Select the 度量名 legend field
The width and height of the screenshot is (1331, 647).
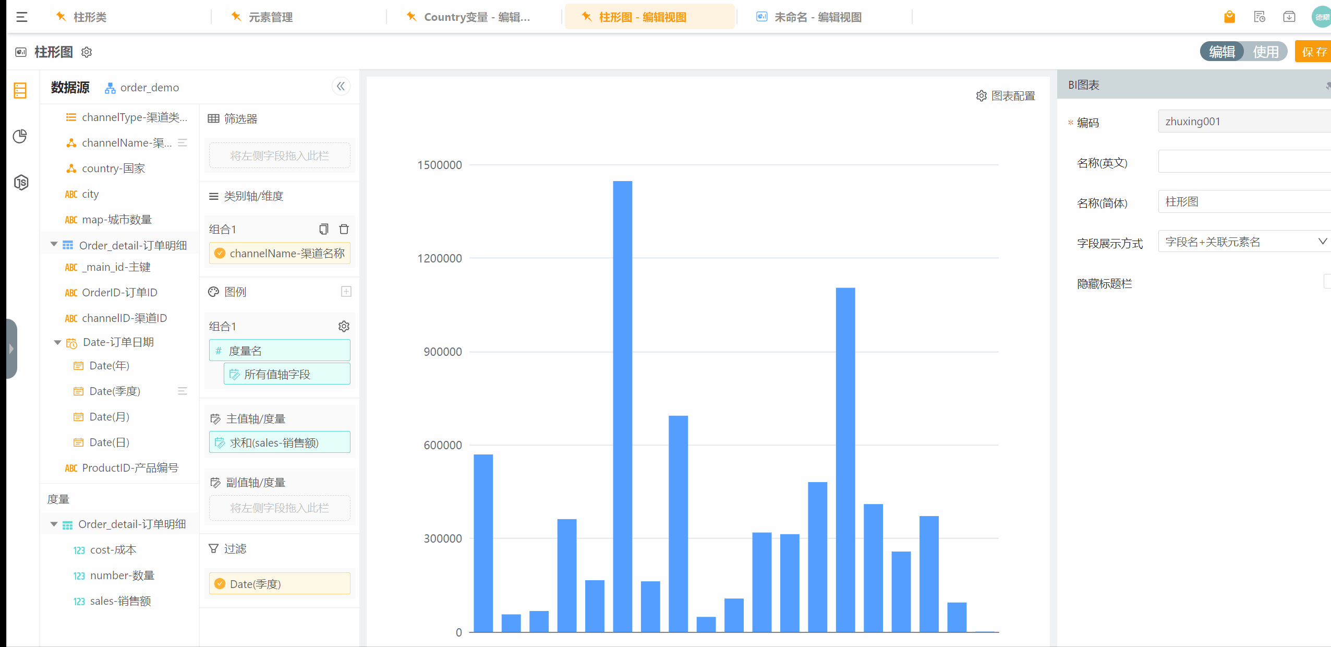click(280, 350)
